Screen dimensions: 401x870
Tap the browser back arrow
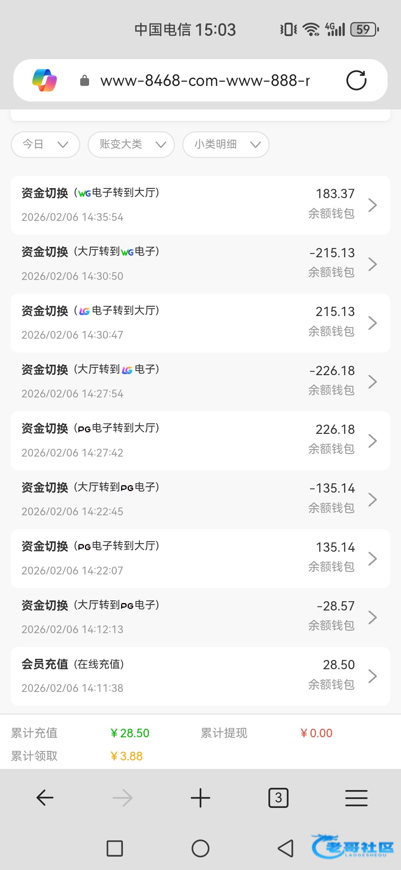pos(45,798)
